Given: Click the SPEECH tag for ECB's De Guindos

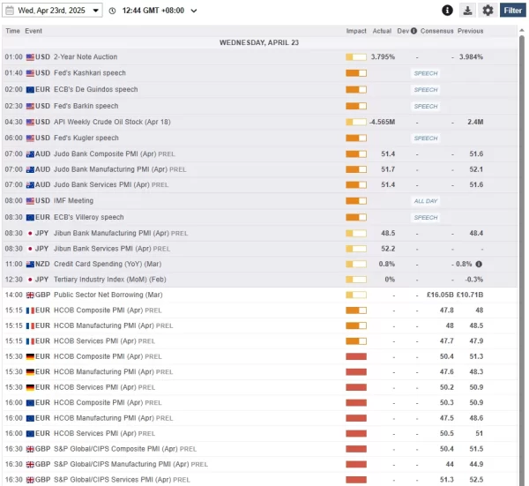Looking at the screenshot, I should [426, 90].
